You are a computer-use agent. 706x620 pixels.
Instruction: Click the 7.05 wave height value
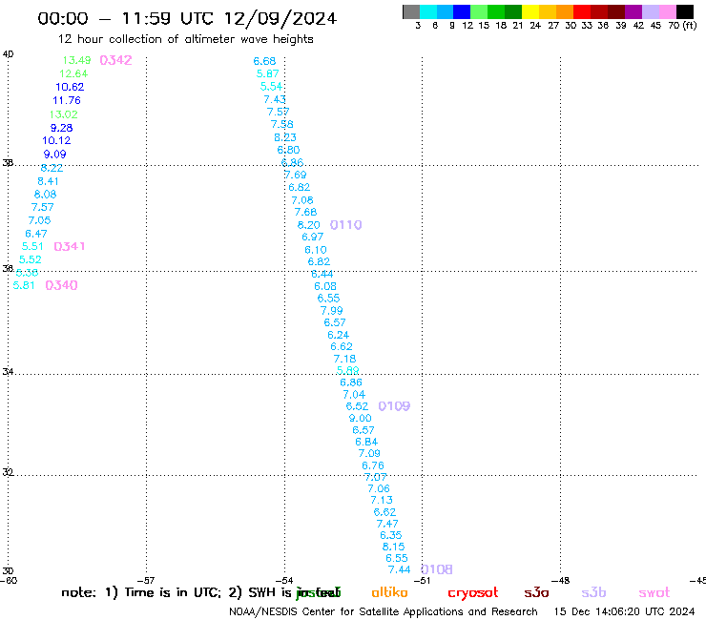coord(40,220)
